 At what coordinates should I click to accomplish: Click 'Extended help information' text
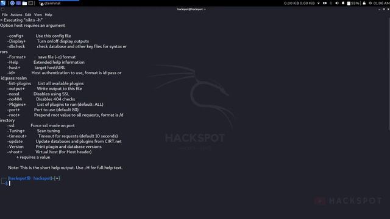[x=59, y=62]
